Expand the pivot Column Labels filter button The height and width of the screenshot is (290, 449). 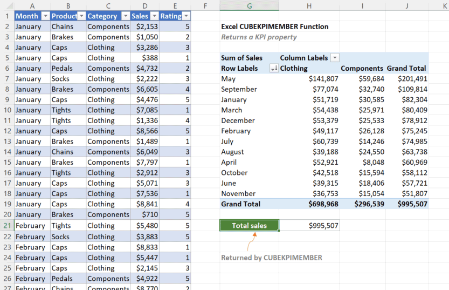point(335,58)
